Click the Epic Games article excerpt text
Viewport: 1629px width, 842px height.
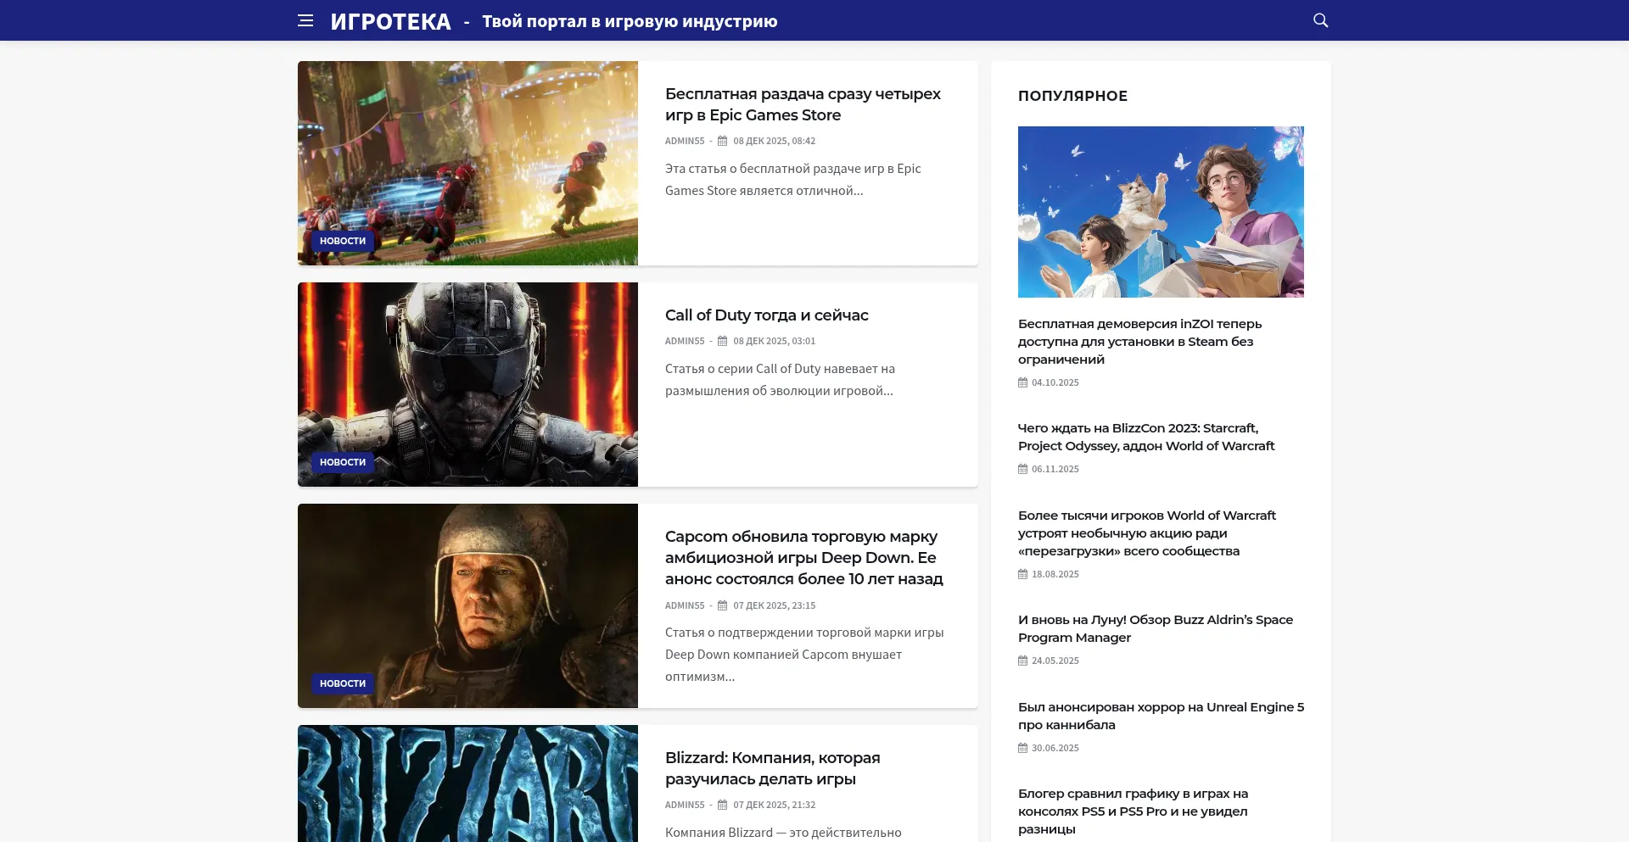(792, 180)
